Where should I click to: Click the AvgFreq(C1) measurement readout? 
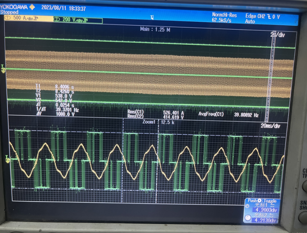click(x=228, y=114)
